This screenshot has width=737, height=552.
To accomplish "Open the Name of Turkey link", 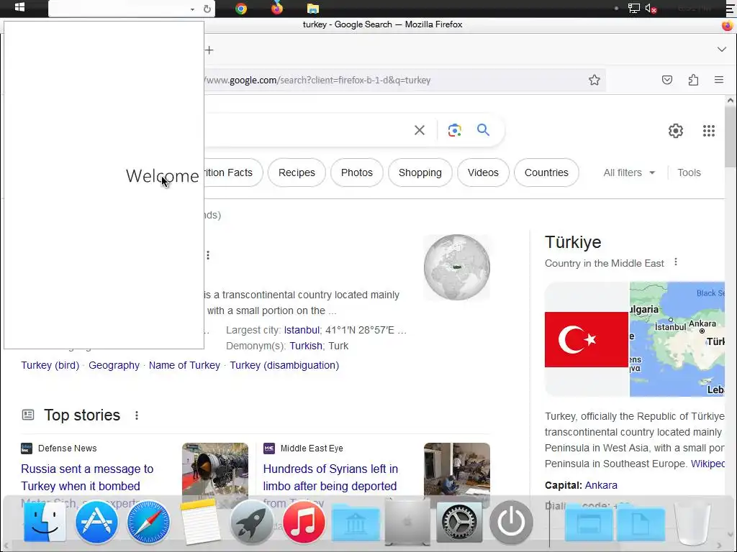I will tap(184, 365).
